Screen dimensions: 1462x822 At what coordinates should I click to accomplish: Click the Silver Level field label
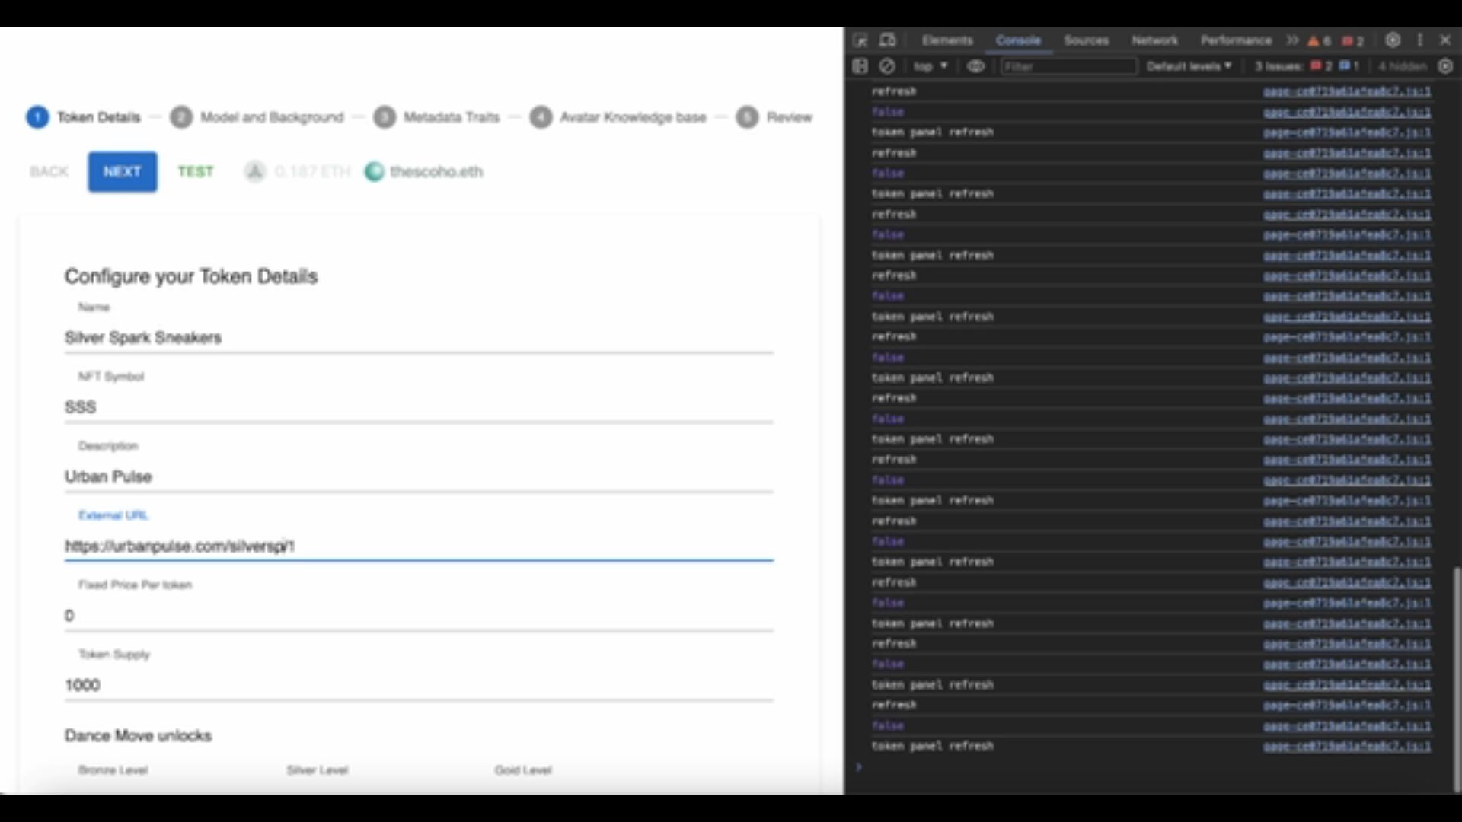317,770
